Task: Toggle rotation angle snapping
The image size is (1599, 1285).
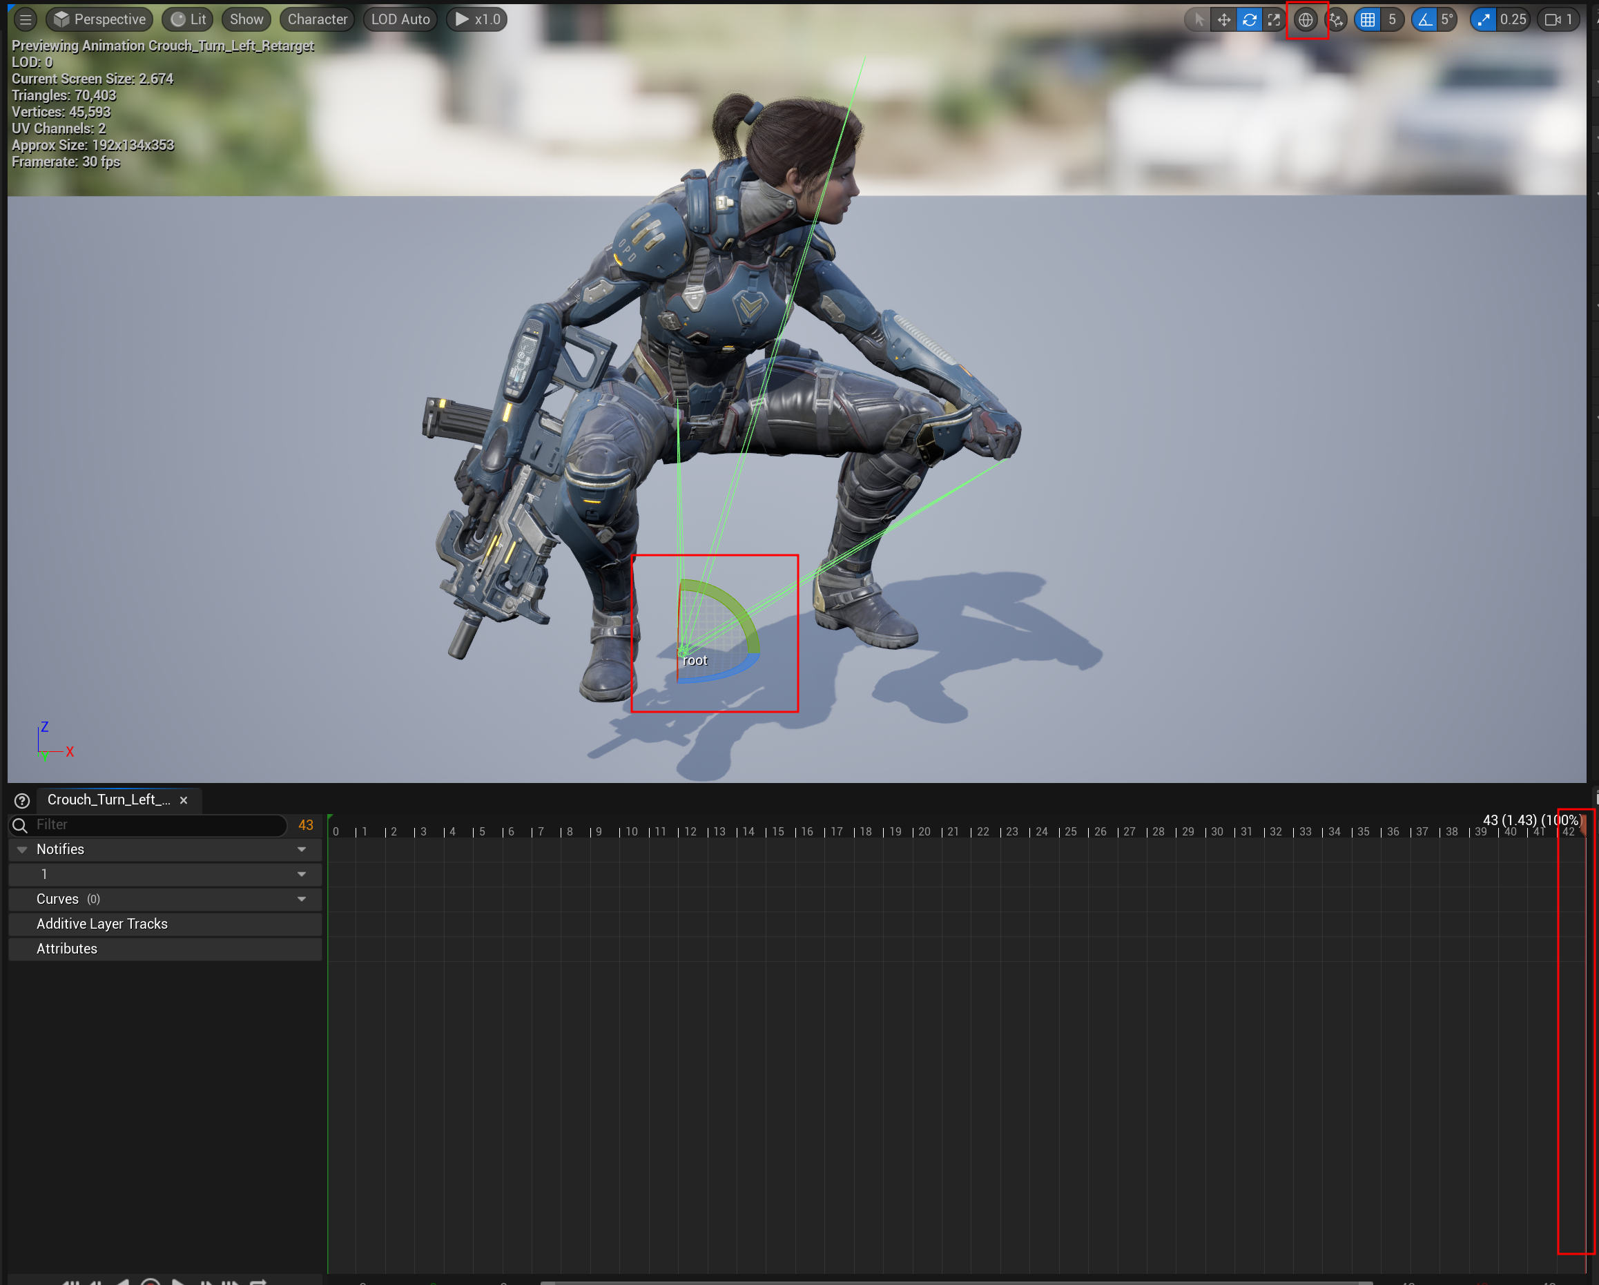Action: pos(1425,20)
